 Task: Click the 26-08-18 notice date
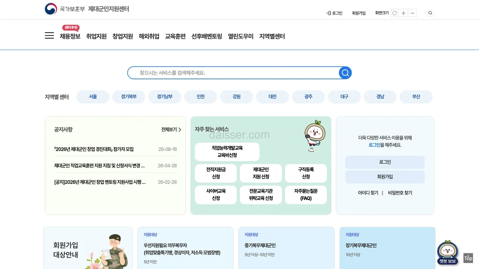[168, 149]
